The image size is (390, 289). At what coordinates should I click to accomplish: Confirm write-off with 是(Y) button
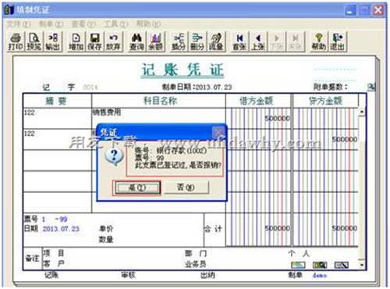pyautogui.click(x=137, y=187)
